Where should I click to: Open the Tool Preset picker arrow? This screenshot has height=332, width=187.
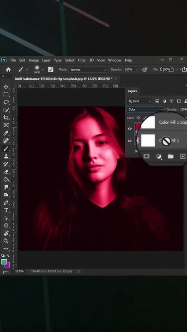tap(27, 70)
